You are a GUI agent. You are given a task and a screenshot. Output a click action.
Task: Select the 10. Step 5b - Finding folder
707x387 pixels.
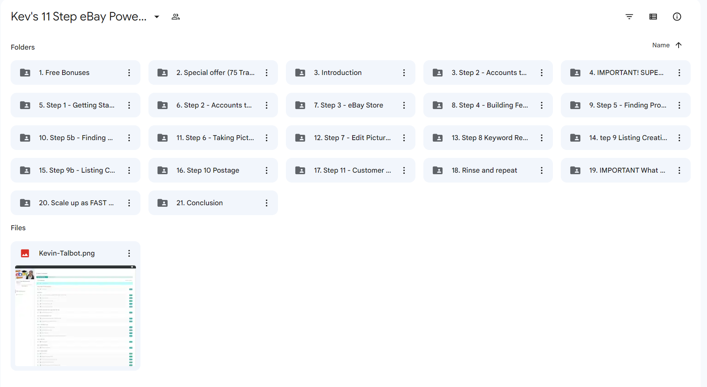(x=75, y=138)
